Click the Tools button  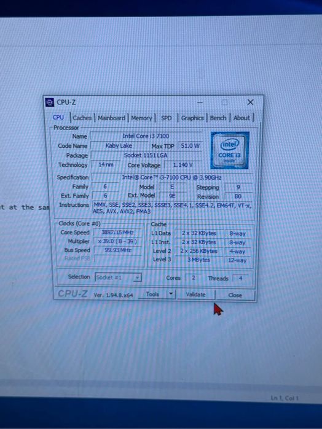(x=152, y=294)
